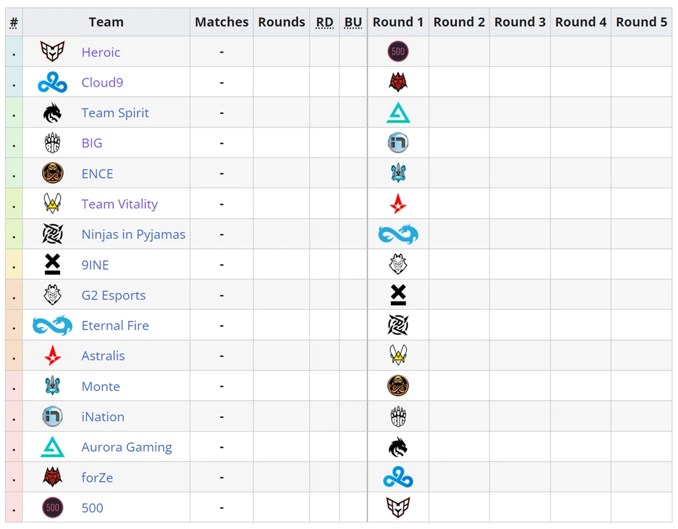
Task: Open the Eternal Fire team link
Action: (x=115, y=325)
